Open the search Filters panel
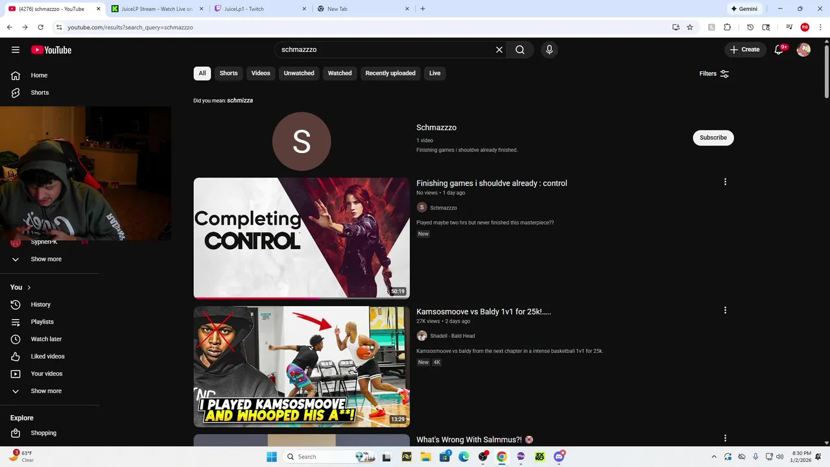Screen dimensions: 830x467 pyautogui.click(x=715, y=74)
